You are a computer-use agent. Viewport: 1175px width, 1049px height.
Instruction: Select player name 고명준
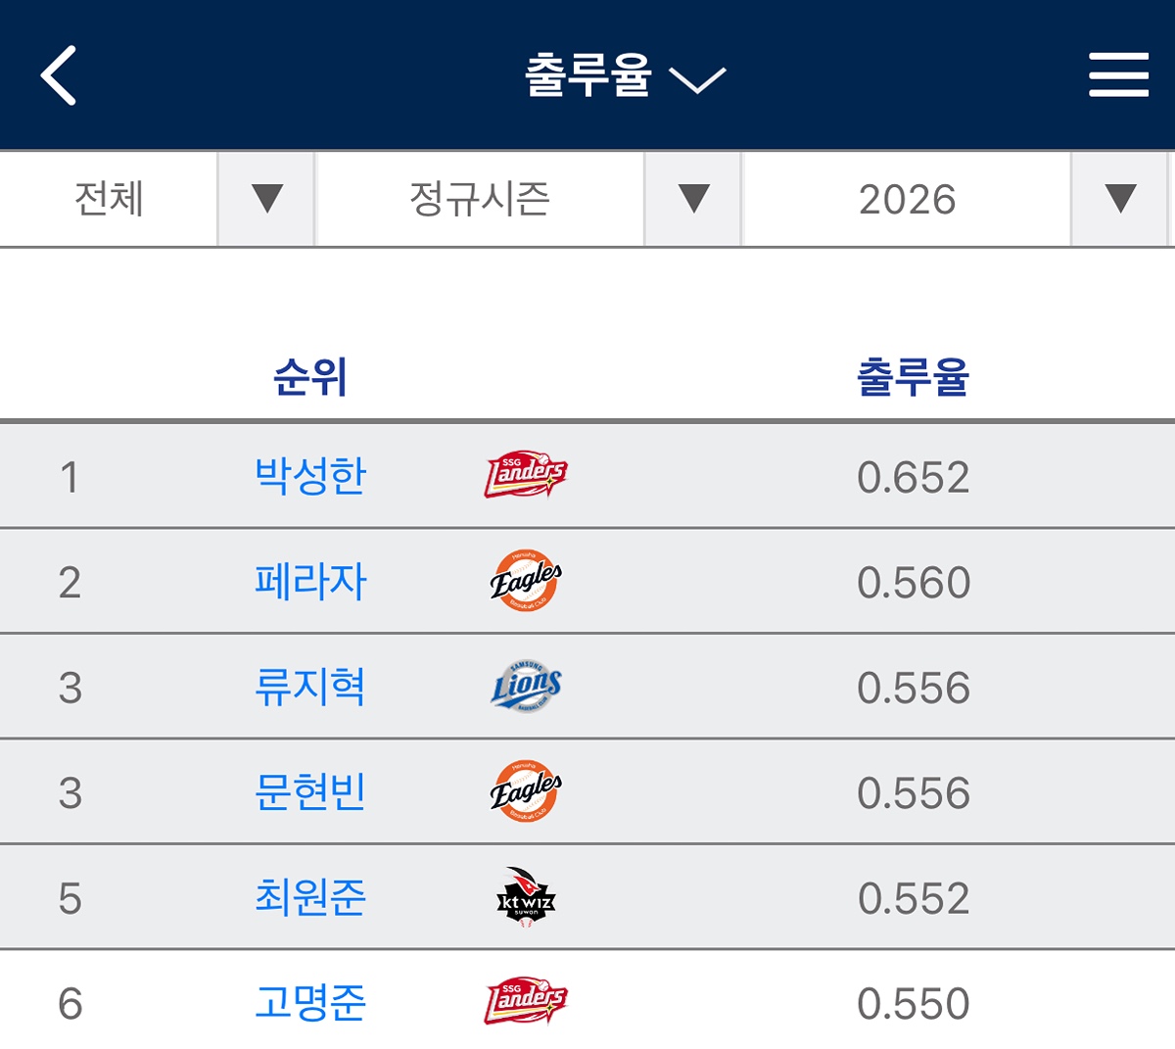coord(310,1003)
